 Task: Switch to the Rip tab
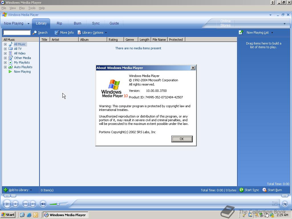tap(59, 23)
